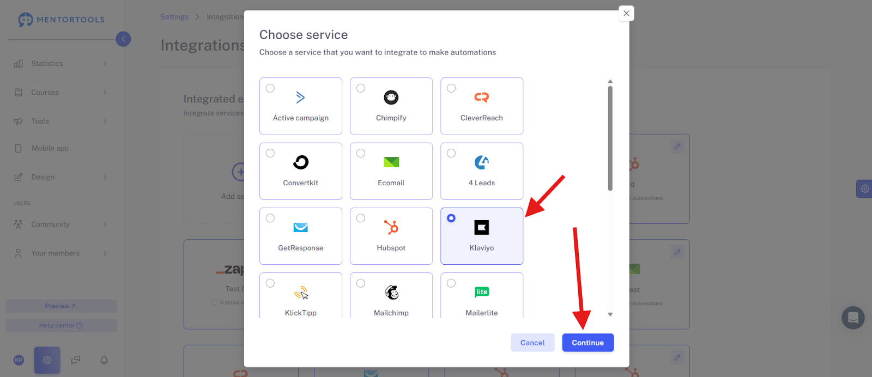
Task: Click the blue gear tab on right edge
Action: point(864,188)
